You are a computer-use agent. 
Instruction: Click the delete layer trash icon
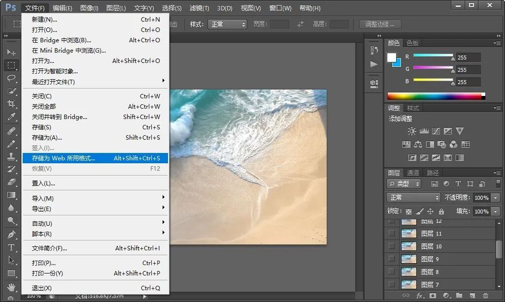[x=485, y=295]
